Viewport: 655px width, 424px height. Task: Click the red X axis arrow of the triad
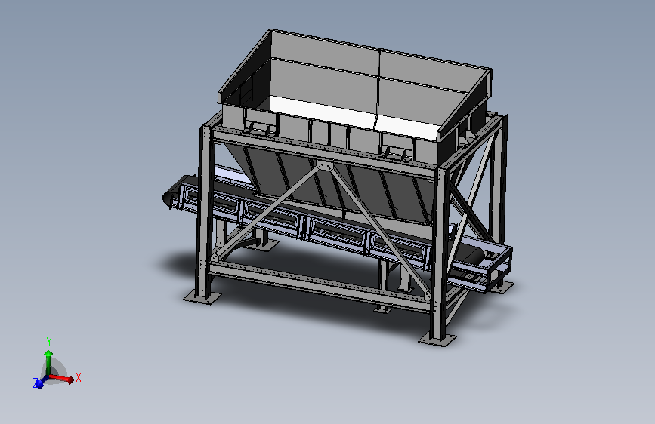tap(62, 378)
